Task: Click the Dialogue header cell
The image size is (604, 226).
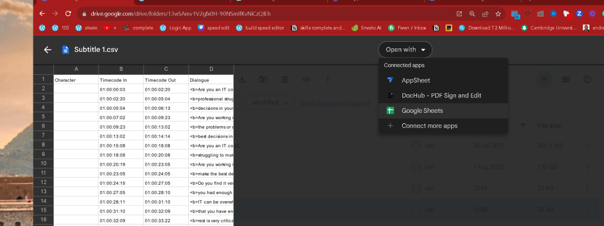Action: pyautogui.click(x=211, y=80)
